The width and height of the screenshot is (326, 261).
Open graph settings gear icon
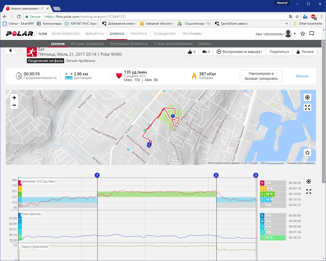tap(309, 181)
